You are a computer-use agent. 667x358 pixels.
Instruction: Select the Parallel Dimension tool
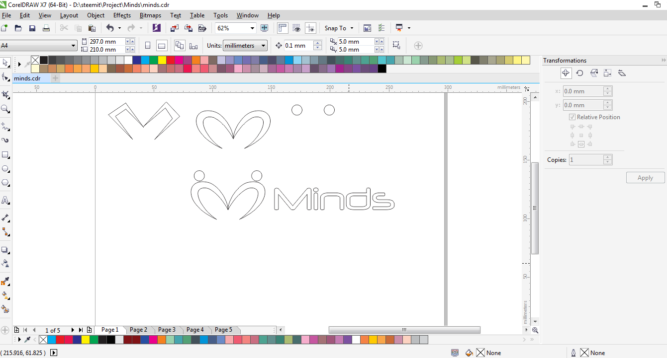click(x=5, y=218)
